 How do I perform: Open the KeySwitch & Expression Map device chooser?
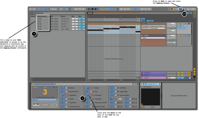click(154, 26)
